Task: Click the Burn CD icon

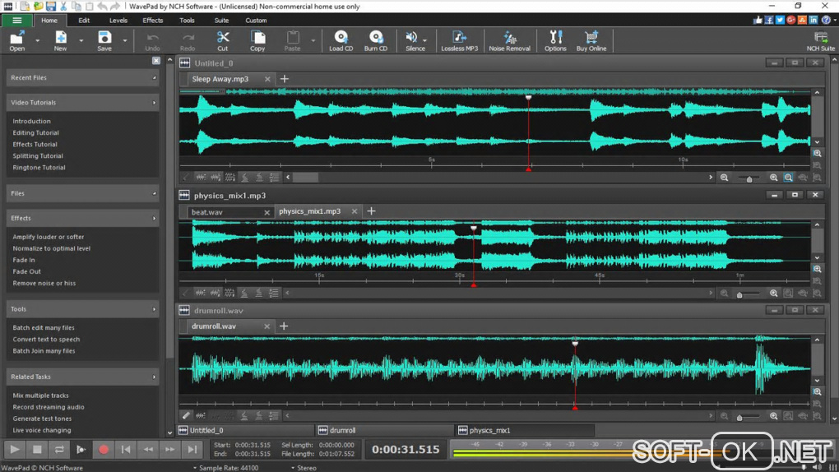Action: pyautogui.click(x=376, y=38)
